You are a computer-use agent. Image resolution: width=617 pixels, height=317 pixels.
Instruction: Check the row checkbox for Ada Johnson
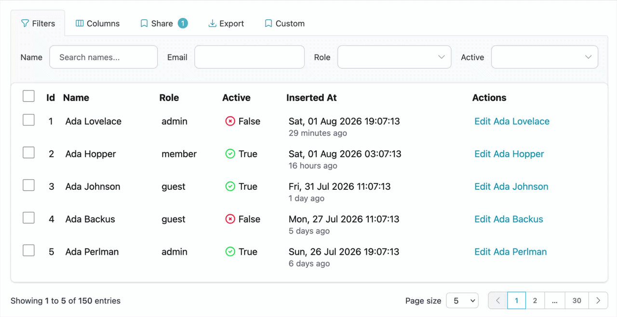point(29,185)
